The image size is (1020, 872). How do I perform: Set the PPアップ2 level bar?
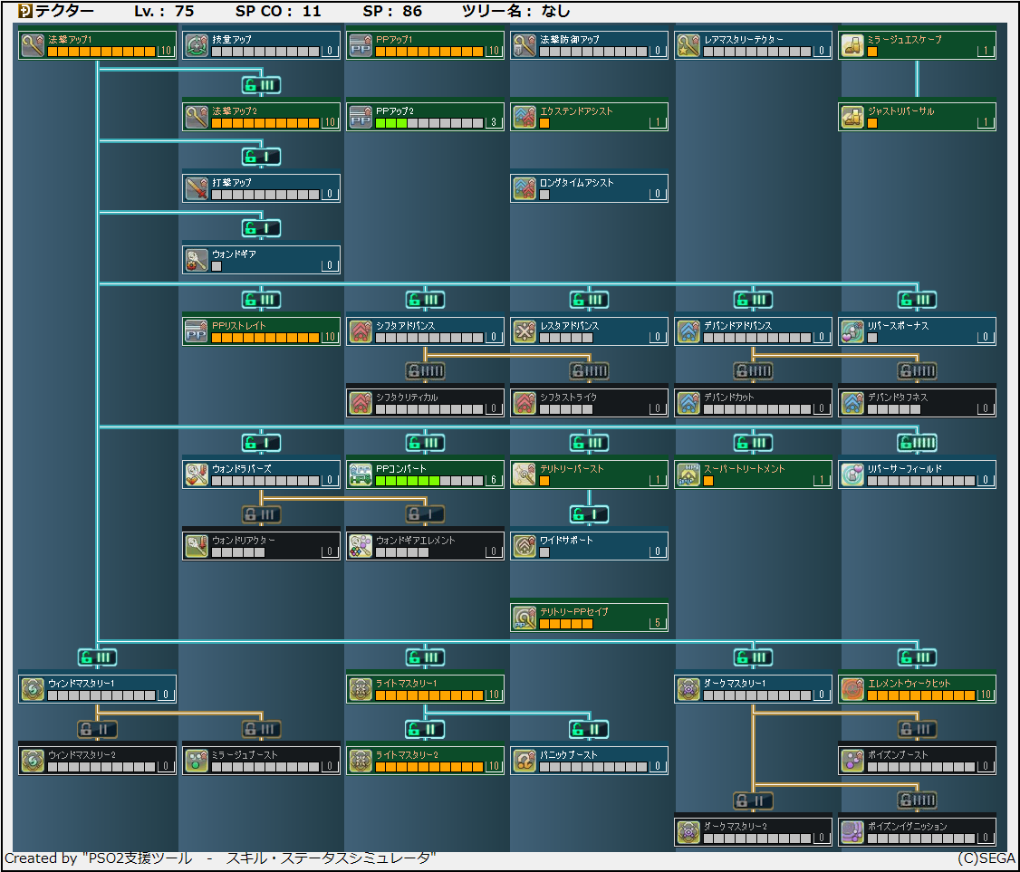[429, 123]
